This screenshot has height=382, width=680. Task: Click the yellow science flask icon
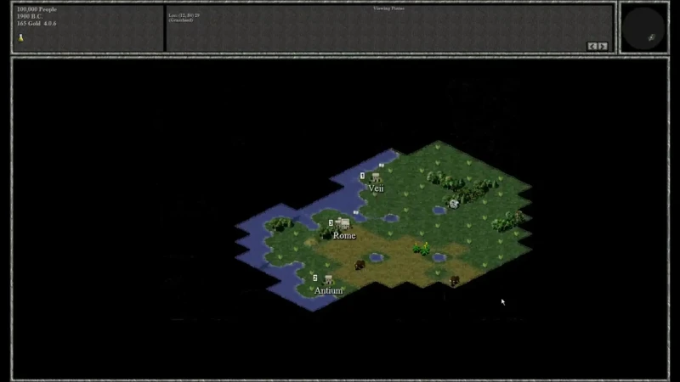(20, 37)
